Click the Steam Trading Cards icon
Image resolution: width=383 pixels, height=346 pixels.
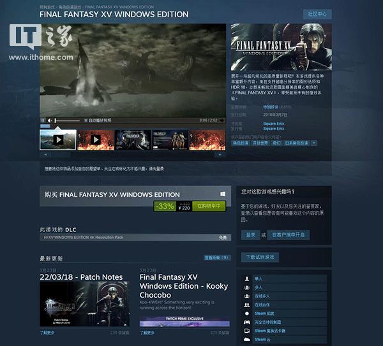(x=248, y=331)
